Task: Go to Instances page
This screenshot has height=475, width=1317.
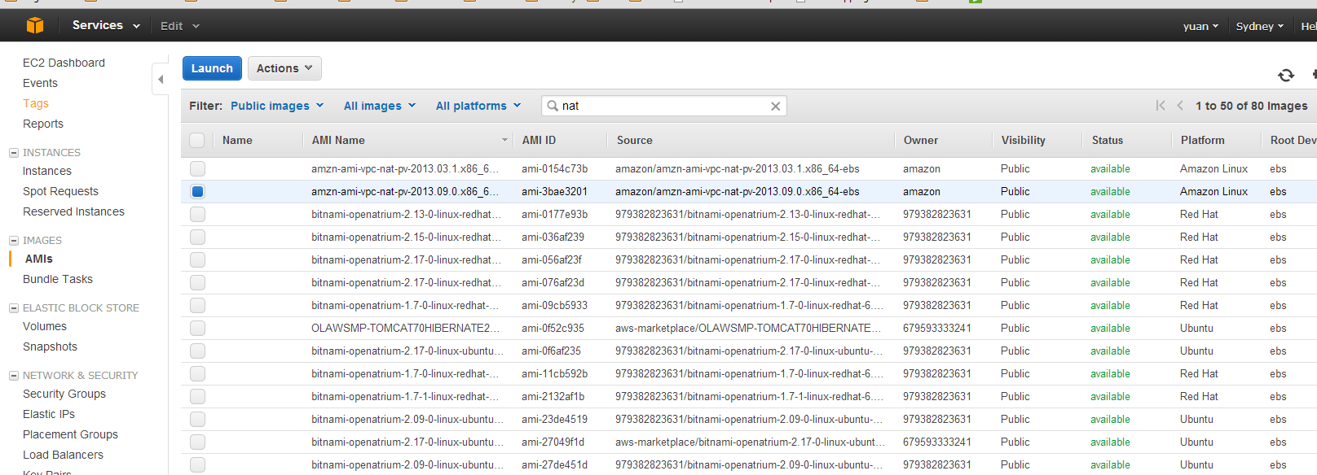Action: click(47, 171)
